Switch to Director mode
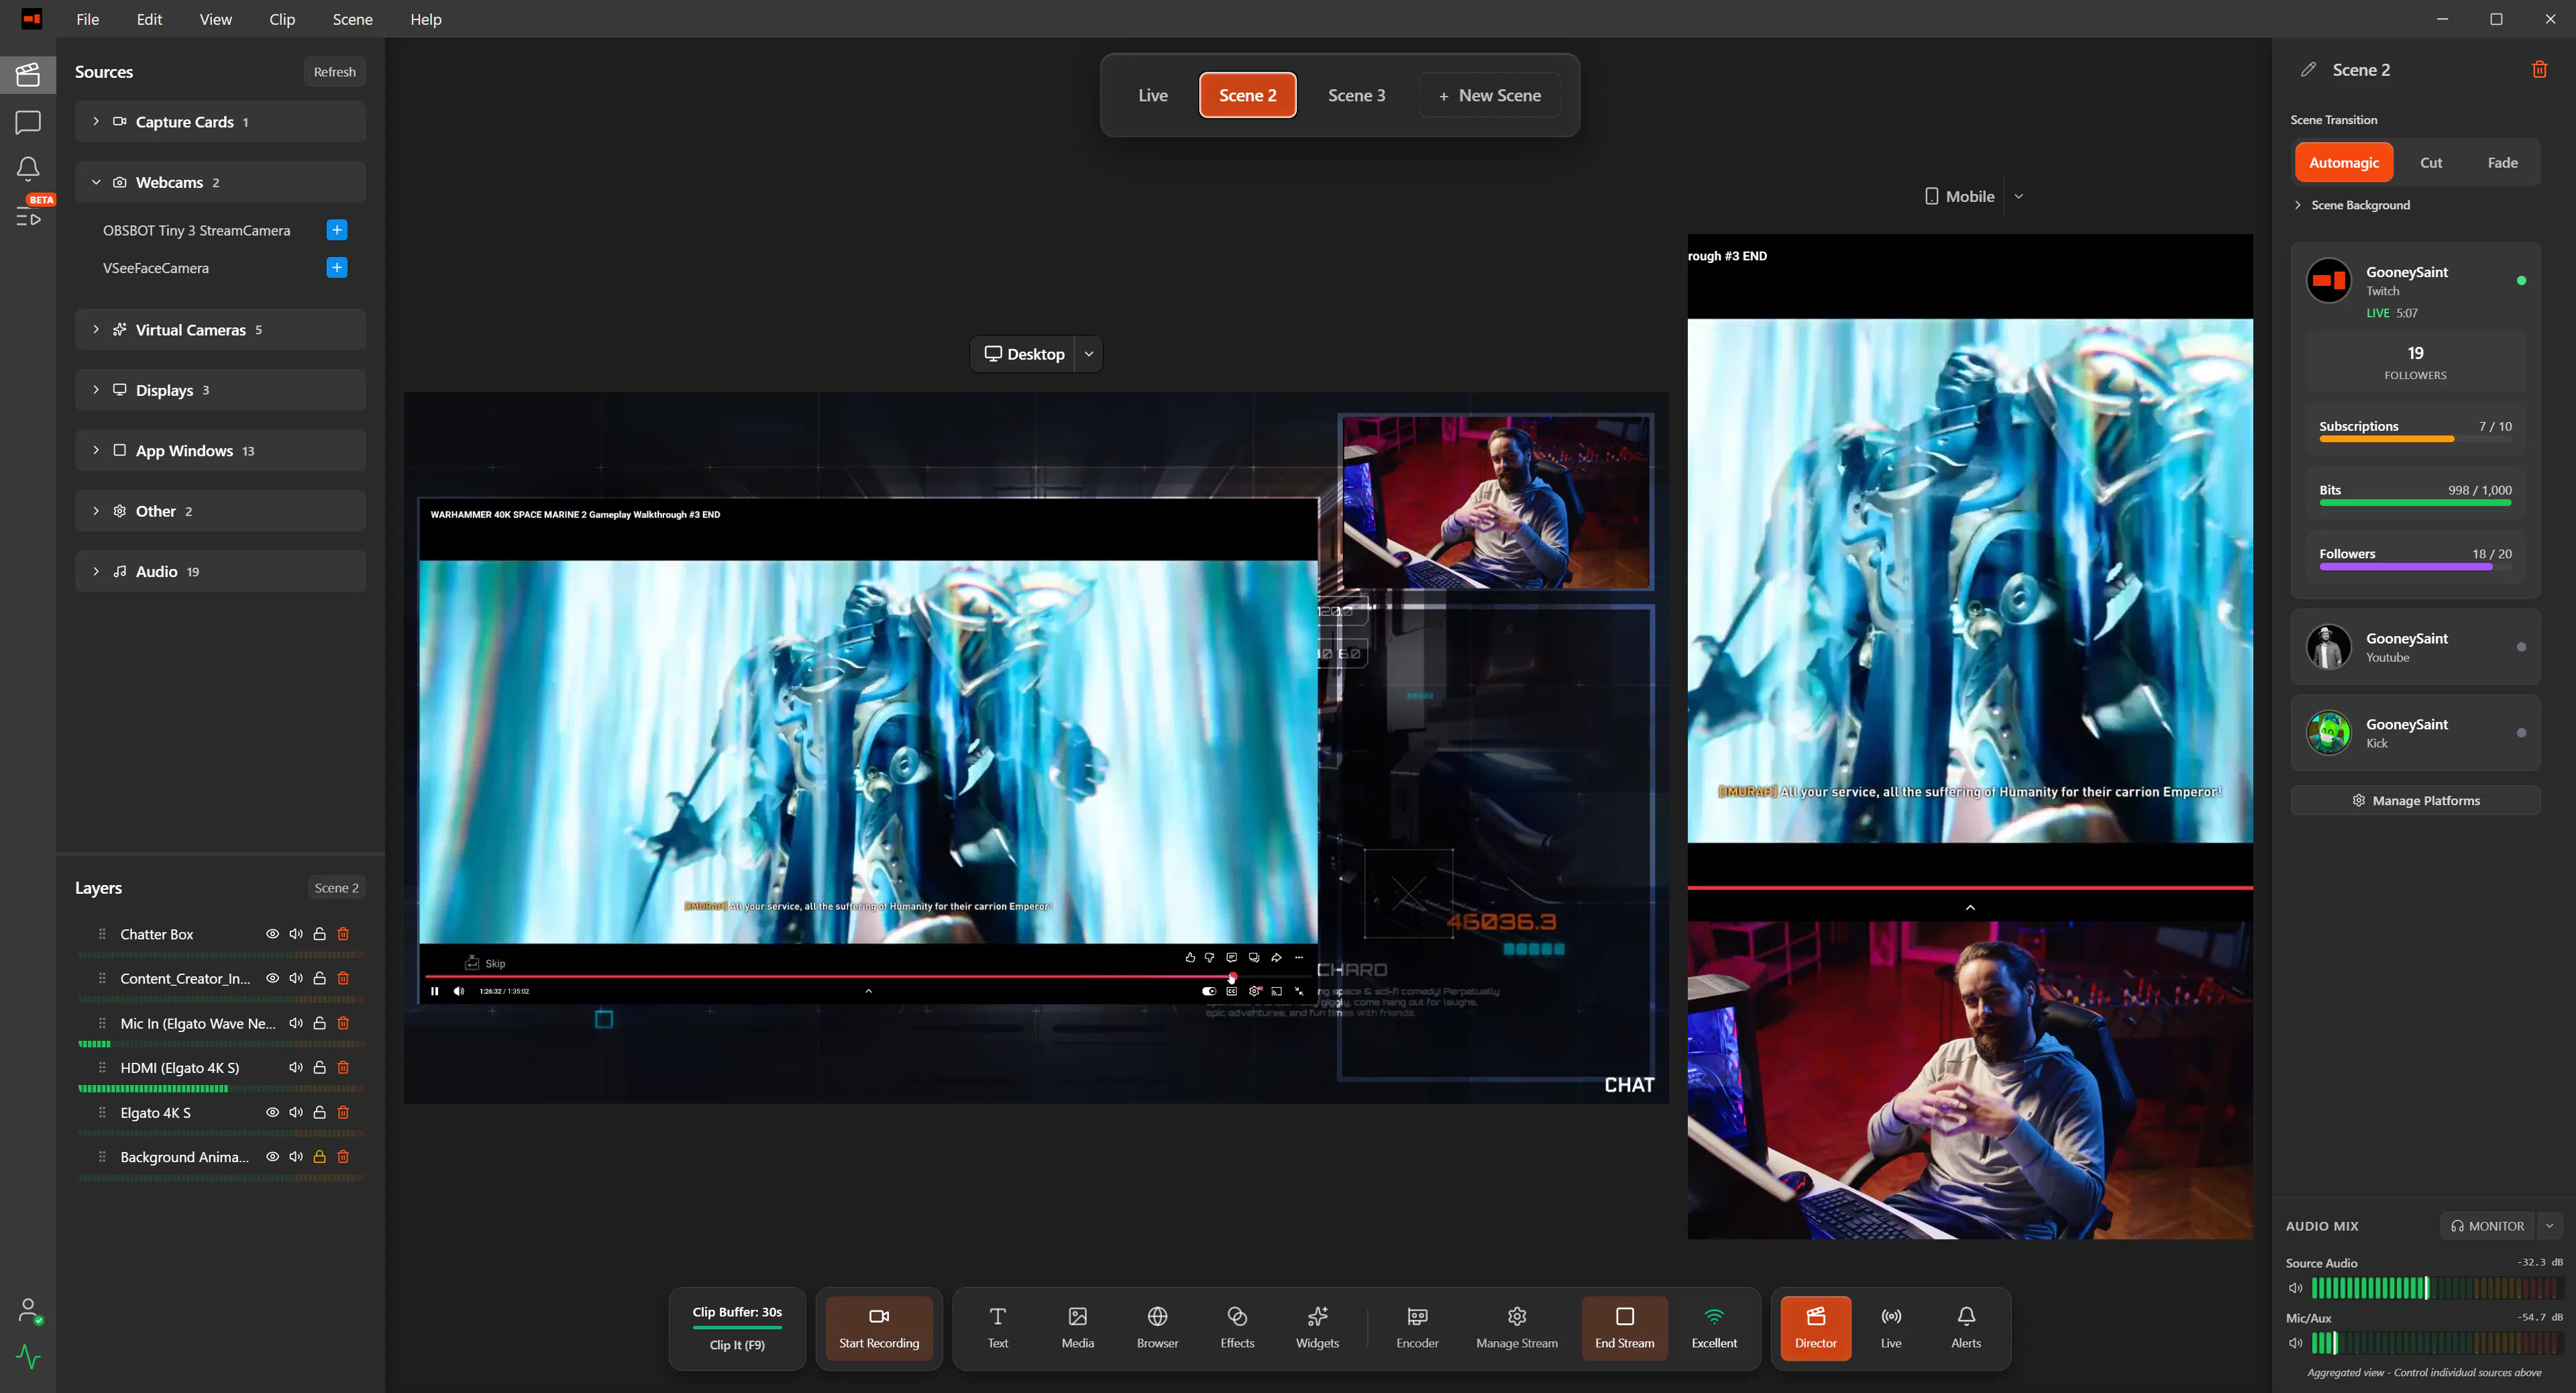 [x=1815, y=1328]
